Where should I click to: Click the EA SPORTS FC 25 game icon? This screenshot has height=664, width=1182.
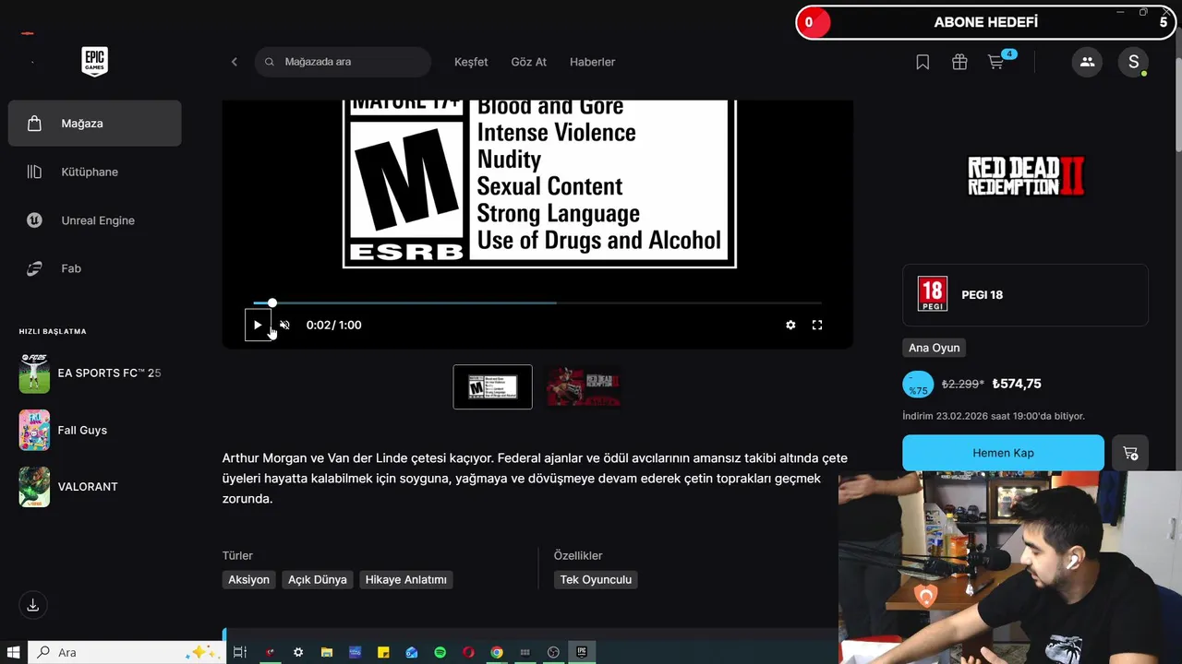34,373
